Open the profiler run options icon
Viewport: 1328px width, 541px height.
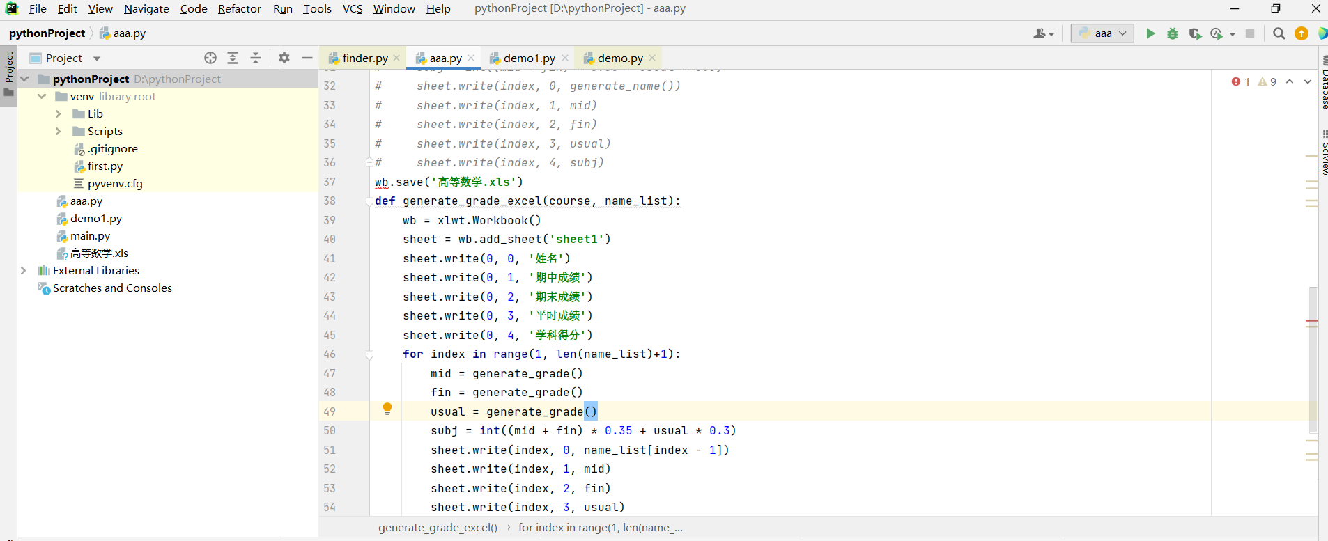[x=1217, y=33]
